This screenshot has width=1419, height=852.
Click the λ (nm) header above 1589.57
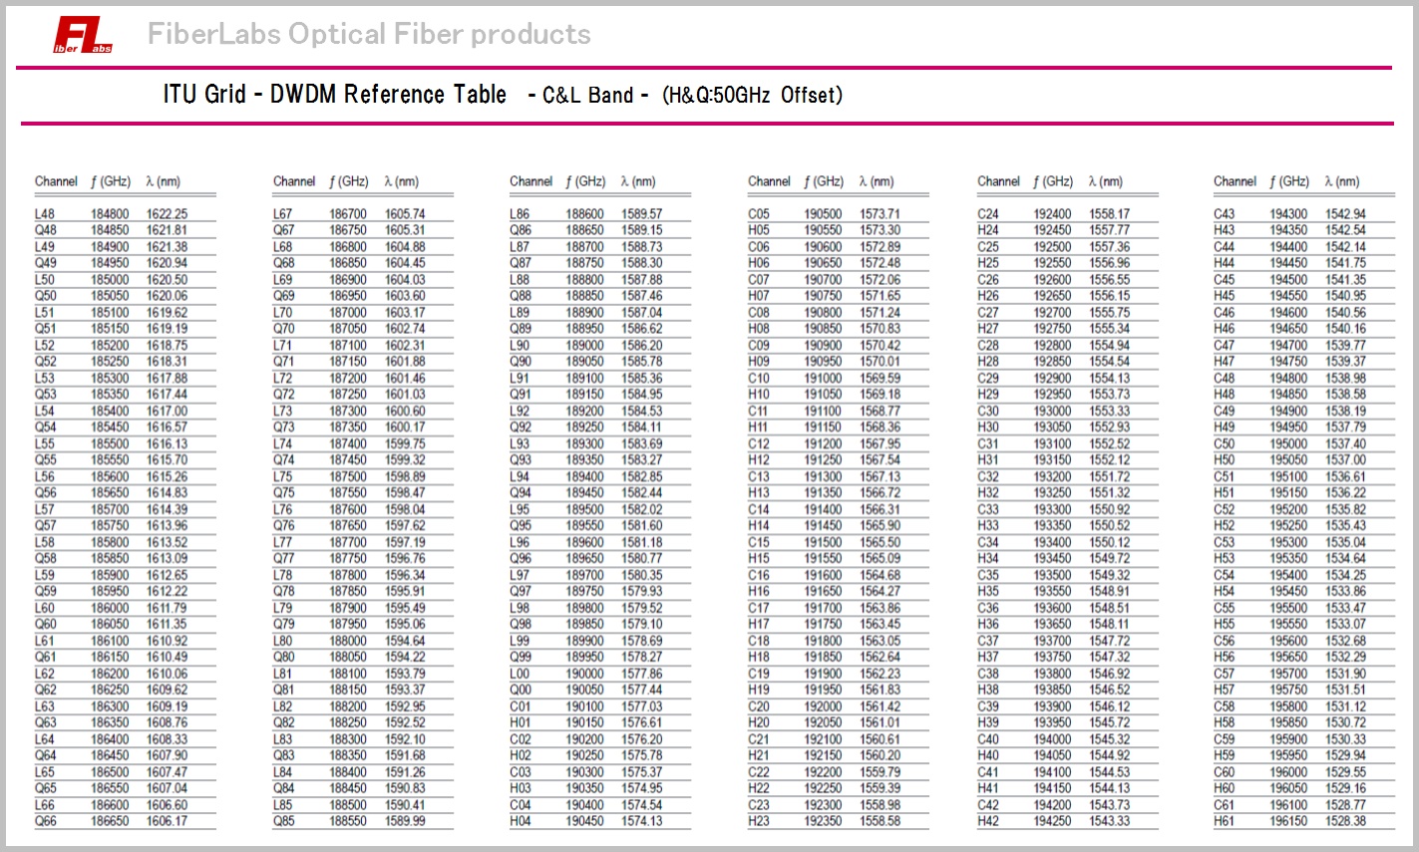pyautogui.click(x=638, y=181)
